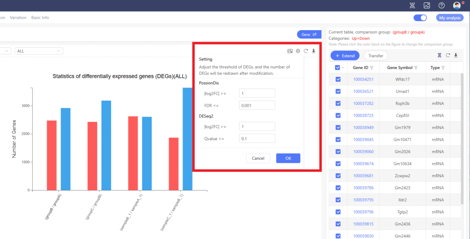Viewport: 470px width, 239px height.
Task: Click the user avatar profile icon
Action: pos(457,5)
